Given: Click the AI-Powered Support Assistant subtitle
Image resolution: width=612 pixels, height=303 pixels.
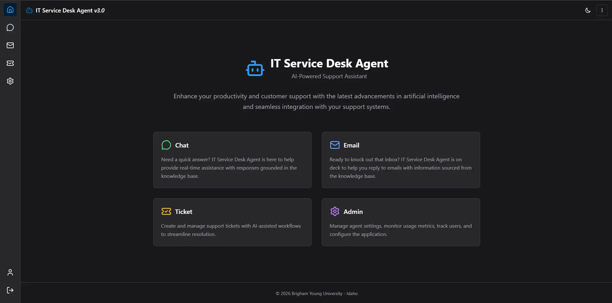Looking at the screenshot, I should coord(329,76).
